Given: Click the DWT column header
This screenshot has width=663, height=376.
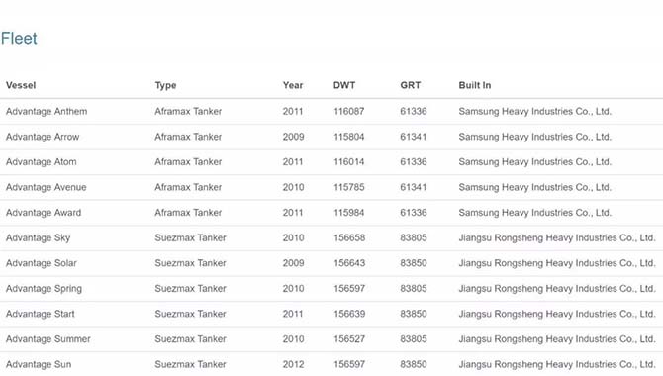Looking at the screenshot, I should tap(344, 85).
